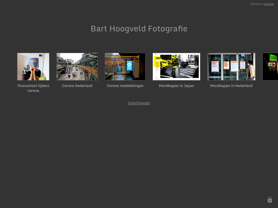Click the Thuisschool tijdens corona caption
The image size is (278, 208).
[33, 88]
